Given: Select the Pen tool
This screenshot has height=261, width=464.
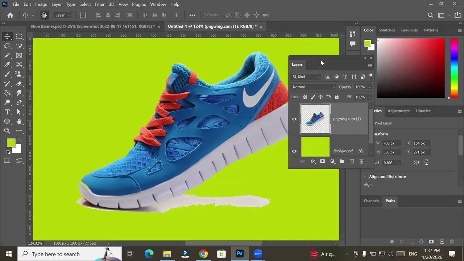Looking at the screenshot, I should click(19, 102).
